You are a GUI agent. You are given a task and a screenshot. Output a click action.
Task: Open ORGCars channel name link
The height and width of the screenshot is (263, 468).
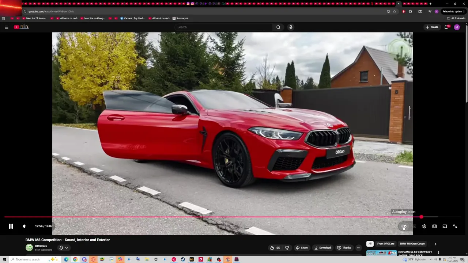[x=41, y=246]
